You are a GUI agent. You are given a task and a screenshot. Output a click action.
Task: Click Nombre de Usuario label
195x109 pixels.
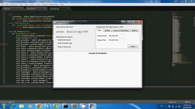click(64, 40)
